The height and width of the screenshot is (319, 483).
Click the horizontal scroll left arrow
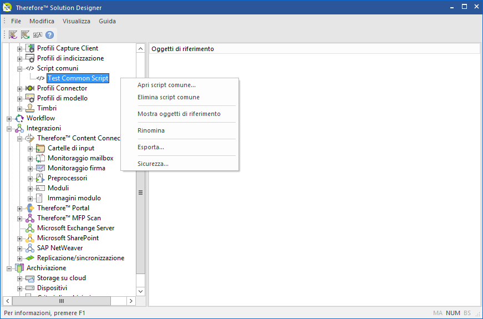[8, 301]
